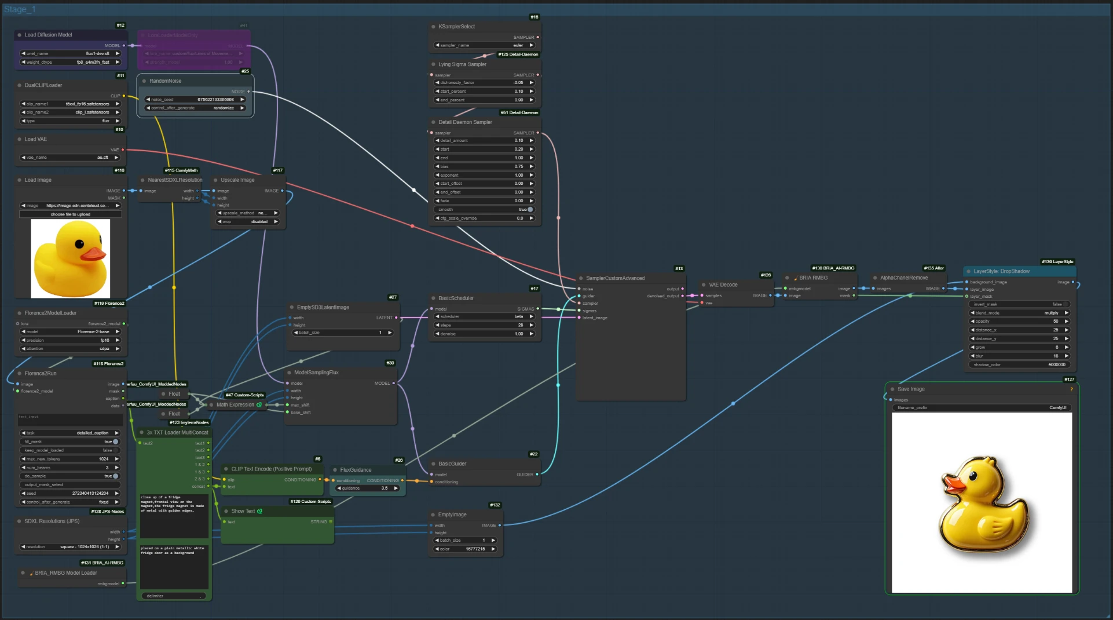Increase opacity value in DropShadow node
The image size is (1113, 620).
point(1066,322)
